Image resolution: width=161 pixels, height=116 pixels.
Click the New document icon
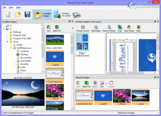[8, 14]
